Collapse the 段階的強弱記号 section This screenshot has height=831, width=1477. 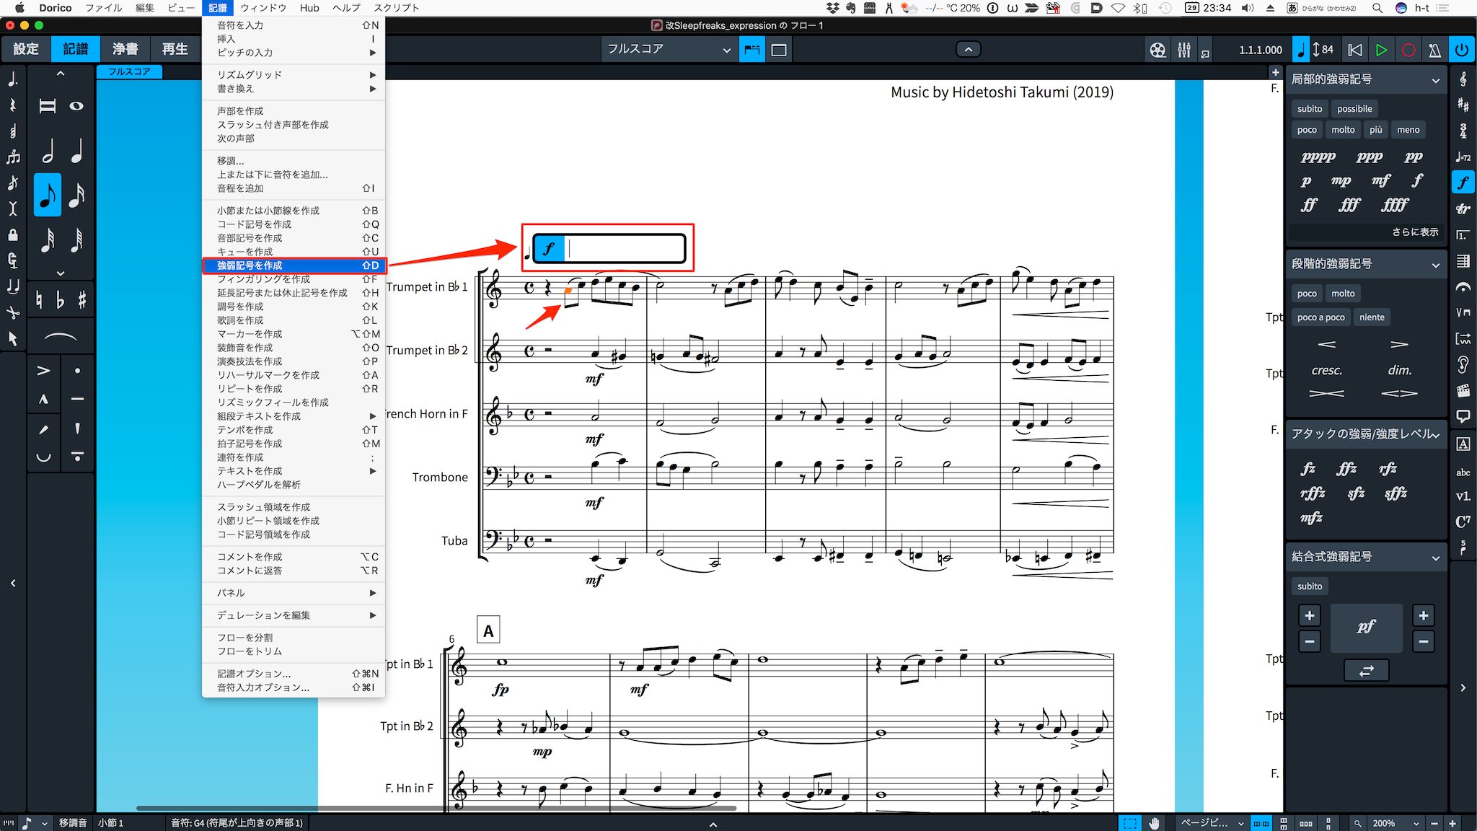point(1435,265)
